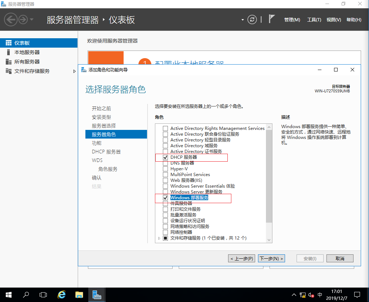Check the 设备运行状况证明 role

[x=165, y=221]
